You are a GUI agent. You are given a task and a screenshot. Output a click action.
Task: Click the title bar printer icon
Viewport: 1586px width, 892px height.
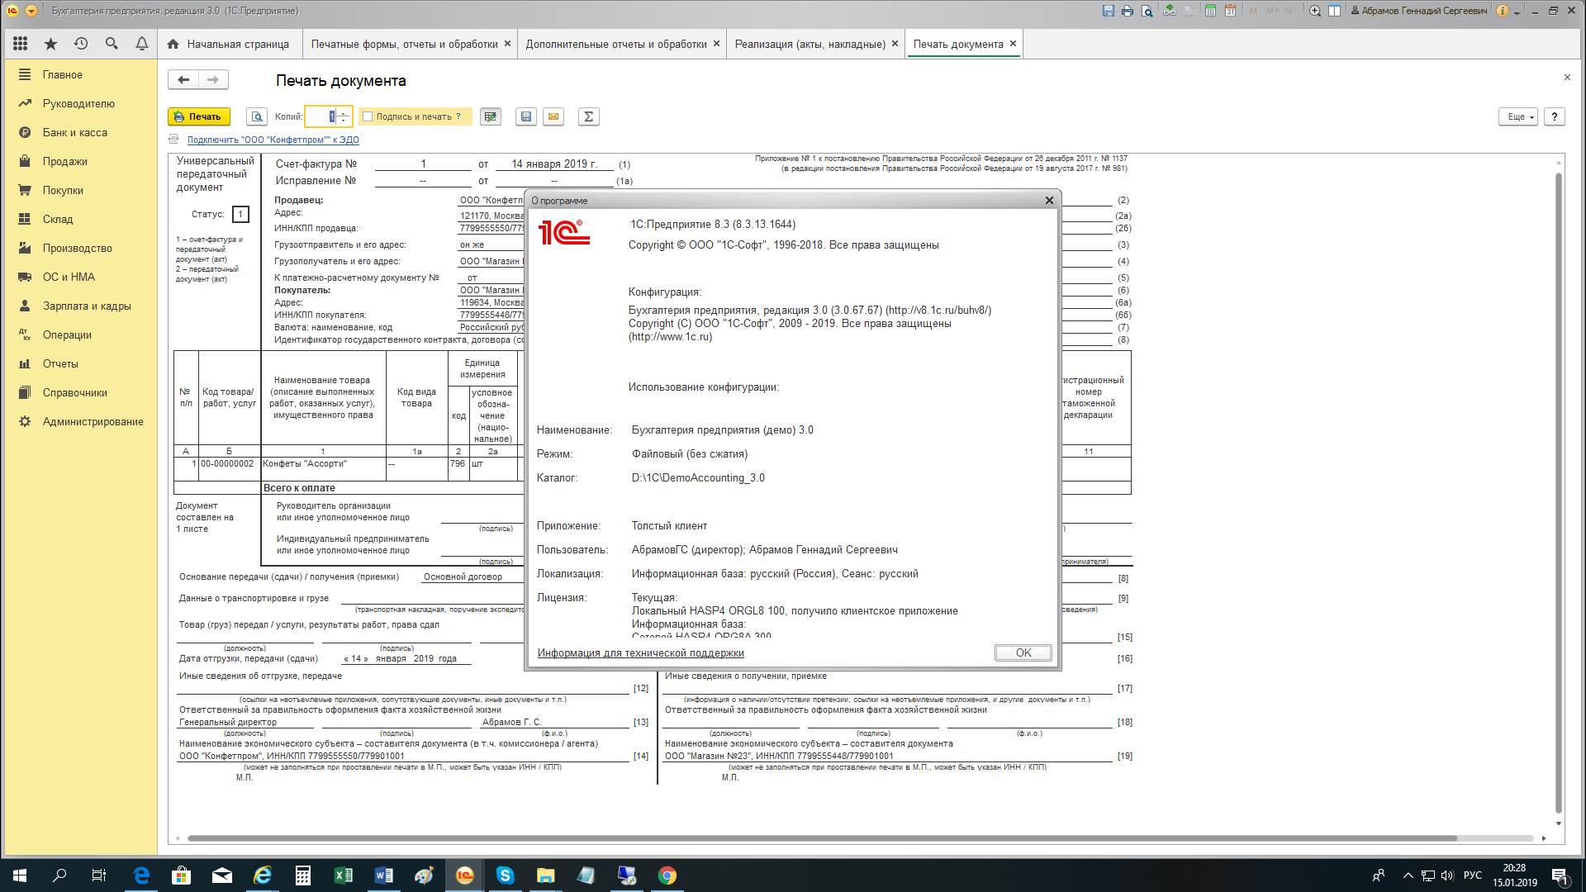coord(1128,11)
